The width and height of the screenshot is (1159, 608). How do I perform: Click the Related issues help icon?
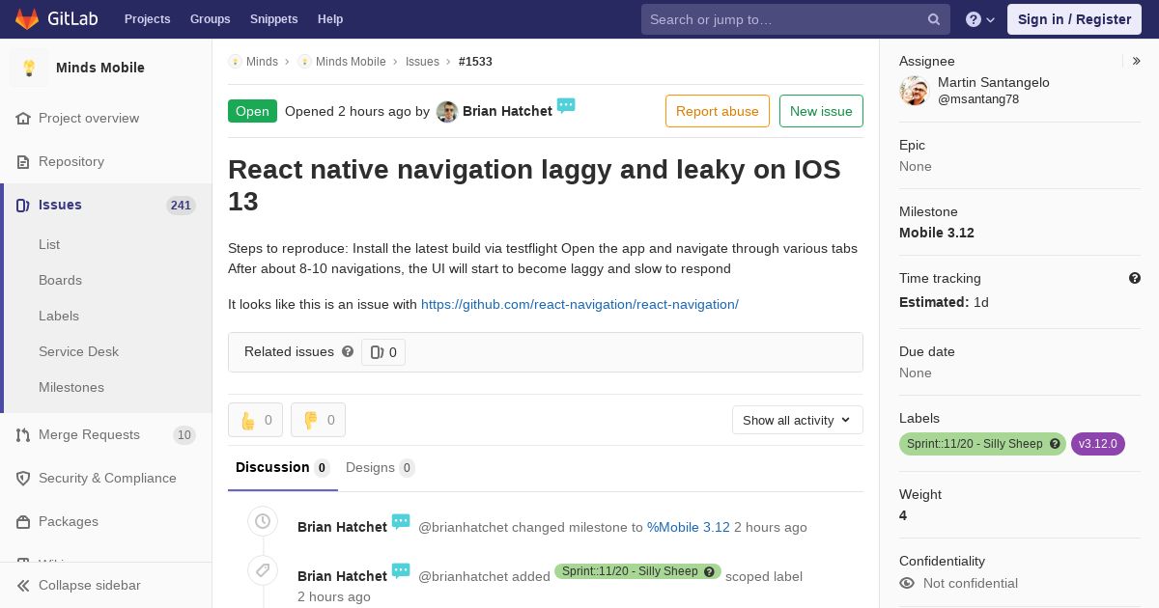(348, 352)
